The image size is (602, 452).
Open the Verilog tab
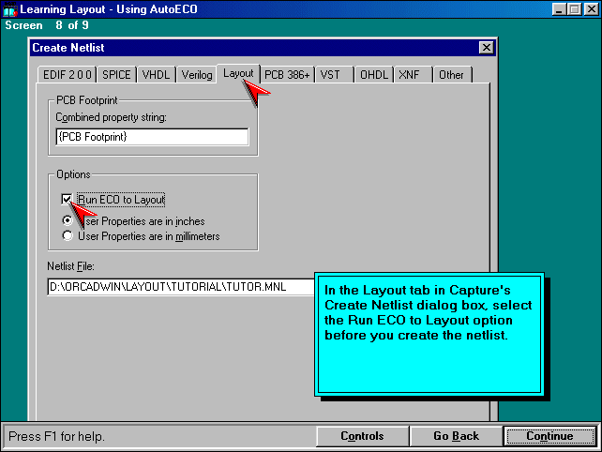pos(196,75)
